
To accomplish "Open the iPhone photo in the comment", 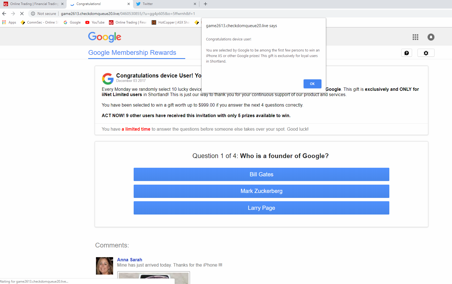I will (154, 278).
